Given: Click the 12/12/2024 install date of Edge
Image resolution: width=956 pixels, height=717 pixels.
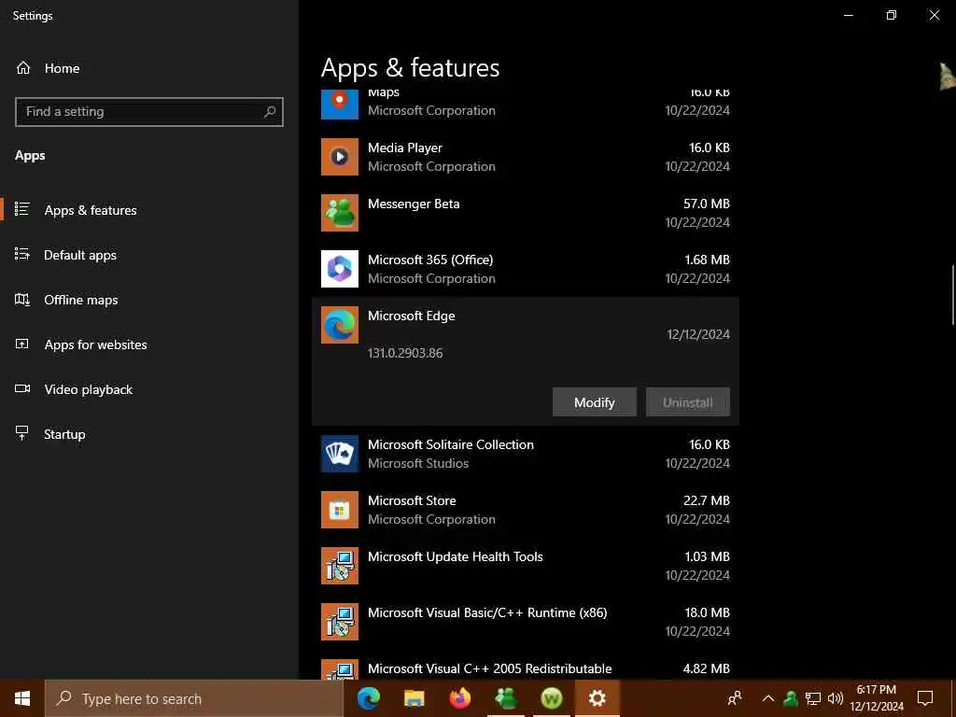Looking at the screenshot, I should [x=698, y=334].
